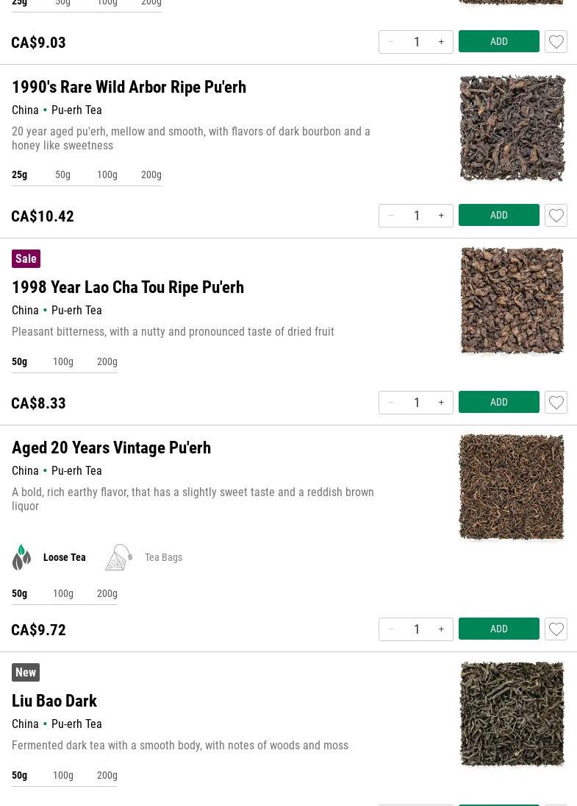The width and height of the screenshot is (577, 806).
Task: Switch to Tea Bags format
Action: [x=163, y=557]
